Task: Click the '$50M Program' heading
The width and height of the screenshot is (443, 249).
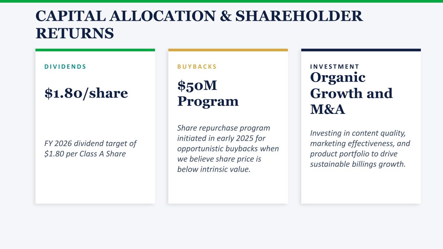Action: pyautogui.click(x=208, y=93)
